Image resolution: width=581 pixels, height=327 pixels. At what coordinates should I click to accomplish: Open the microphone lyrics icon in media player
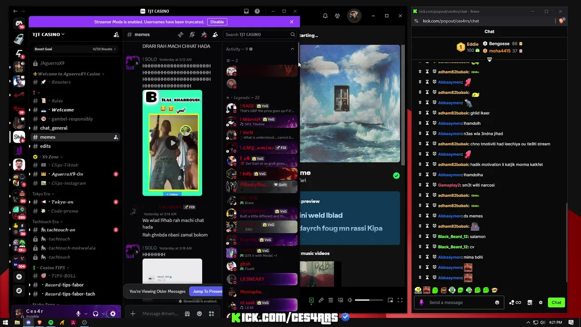(x=321, y=300)
